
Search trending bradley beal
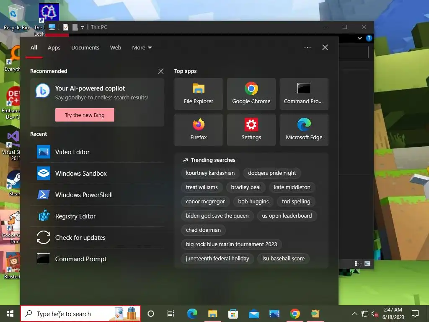click(x=246, y=187)
